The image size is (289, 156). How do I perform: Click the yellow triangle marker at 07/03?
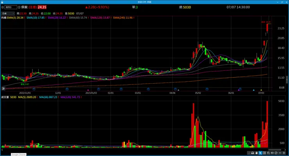[x=261, y=90]
